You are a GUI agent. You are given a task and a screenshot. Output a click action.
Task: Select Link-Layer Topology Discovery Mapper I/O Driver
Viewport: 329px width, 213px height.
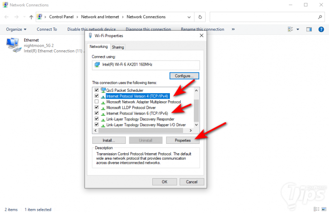(146, 125)
